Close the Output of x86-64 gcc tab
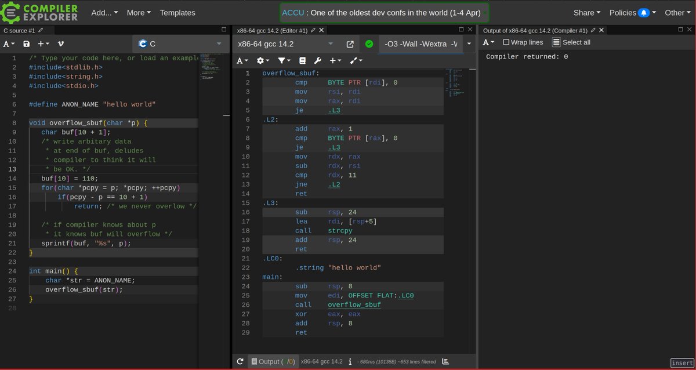This screenshot has width=696, height=370. point(601,30)
